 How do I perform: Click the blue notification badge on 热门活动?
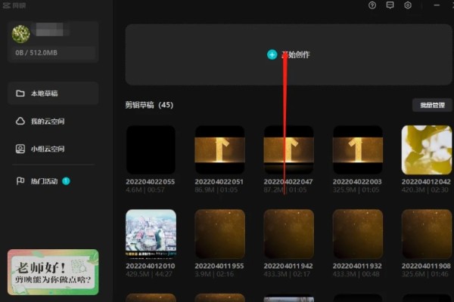(66, 181)
